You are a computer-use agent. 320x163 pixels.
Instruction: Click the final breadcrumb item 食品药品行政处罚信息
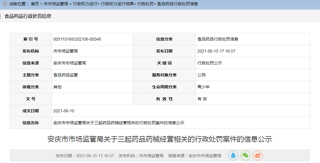tap(177, 4)
